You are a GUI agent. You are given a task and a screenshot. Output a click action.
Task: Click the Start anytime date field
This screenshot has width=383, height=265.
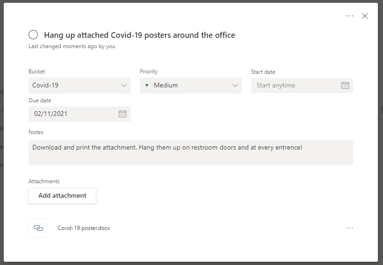tap(295, 86)
